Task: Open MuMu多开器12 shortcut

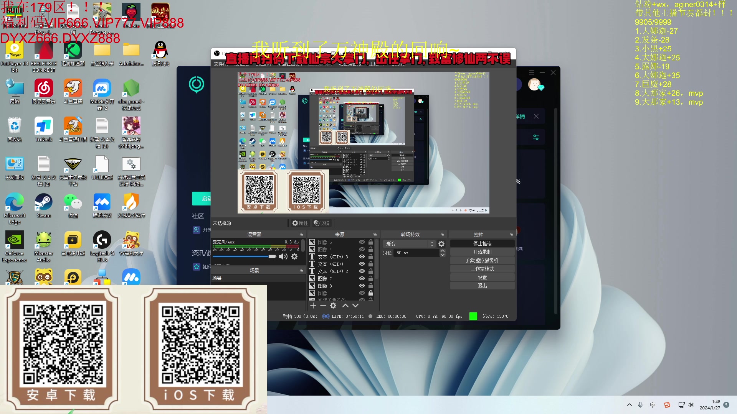Action: 102,94
